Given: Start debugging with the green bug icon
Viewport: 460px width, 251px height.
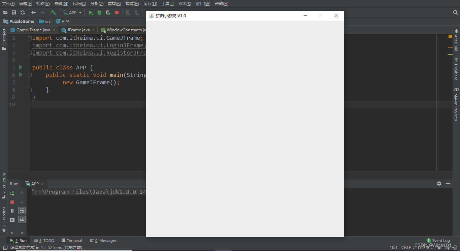Looking at the screenshot, I should 99,12.
